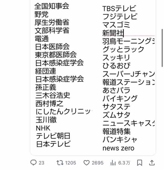Click the 1205 reposts count
Screen dimensions: 164x170
pos(71,163)
